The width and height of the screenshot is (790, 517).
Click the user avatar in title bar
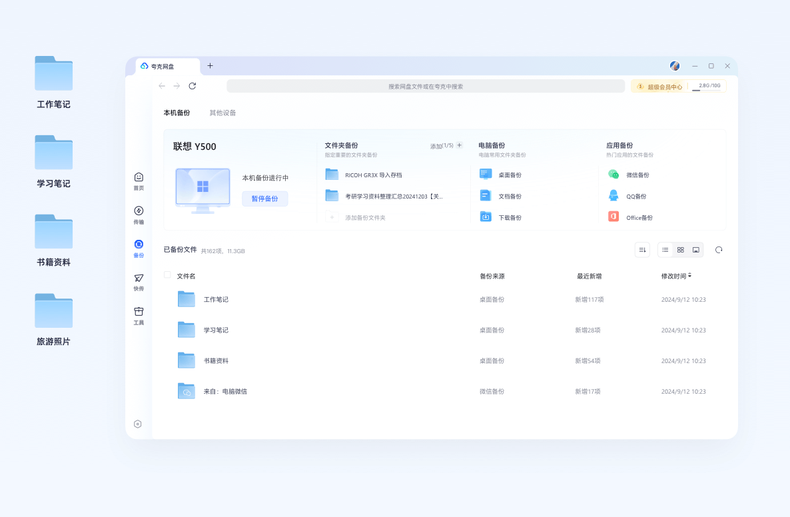[x=674, y=66]
